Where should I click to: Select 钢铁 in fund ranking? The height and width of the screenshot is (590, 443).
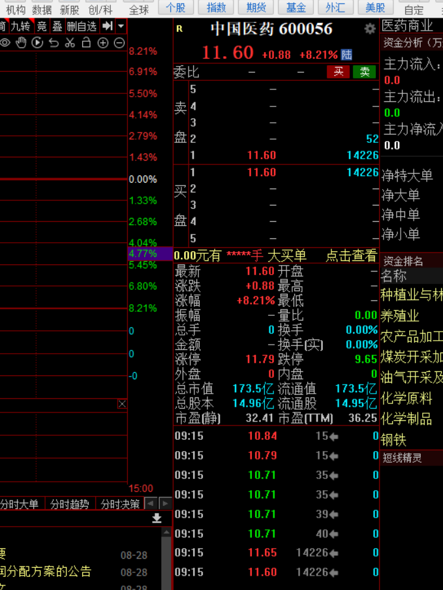[393, 439]
